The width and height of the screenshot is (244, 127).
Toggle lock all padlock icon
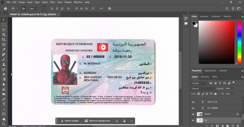215,94
